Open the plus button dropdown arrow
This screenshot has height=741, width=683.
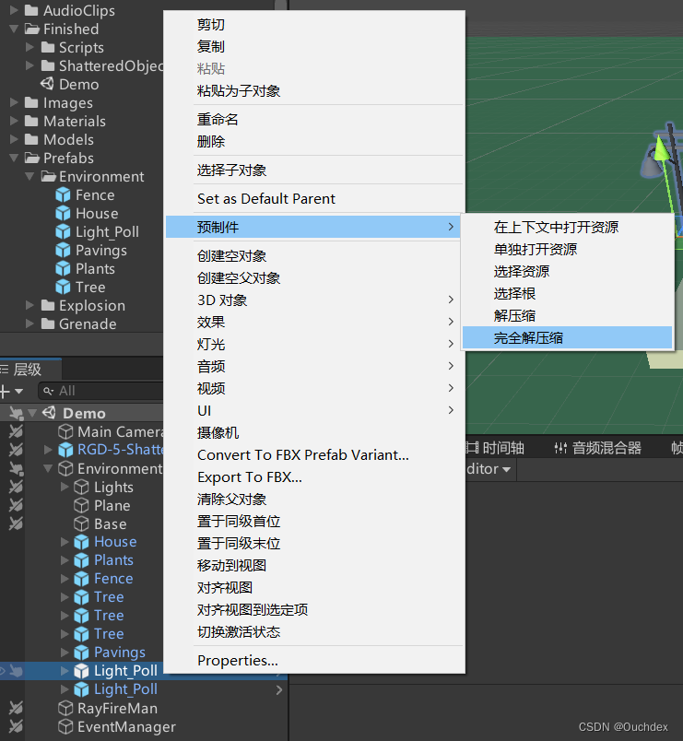(x=19, y=392)
